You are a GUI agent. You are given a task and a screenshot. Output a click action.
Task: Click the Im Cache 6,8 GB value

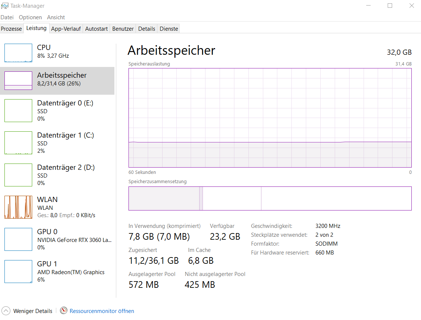pyautogui.click(x=201, y=260)
